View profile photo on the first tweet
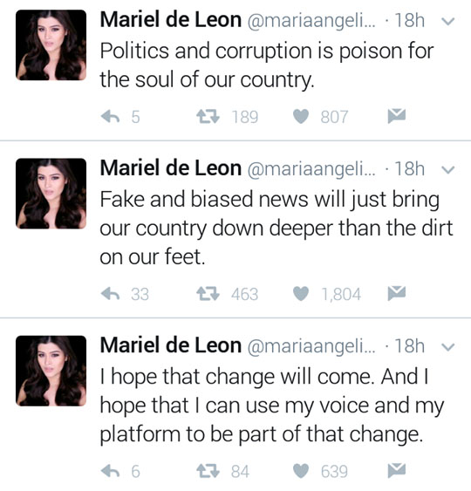The width and height of the screenshot is (471, 491). 51,45
